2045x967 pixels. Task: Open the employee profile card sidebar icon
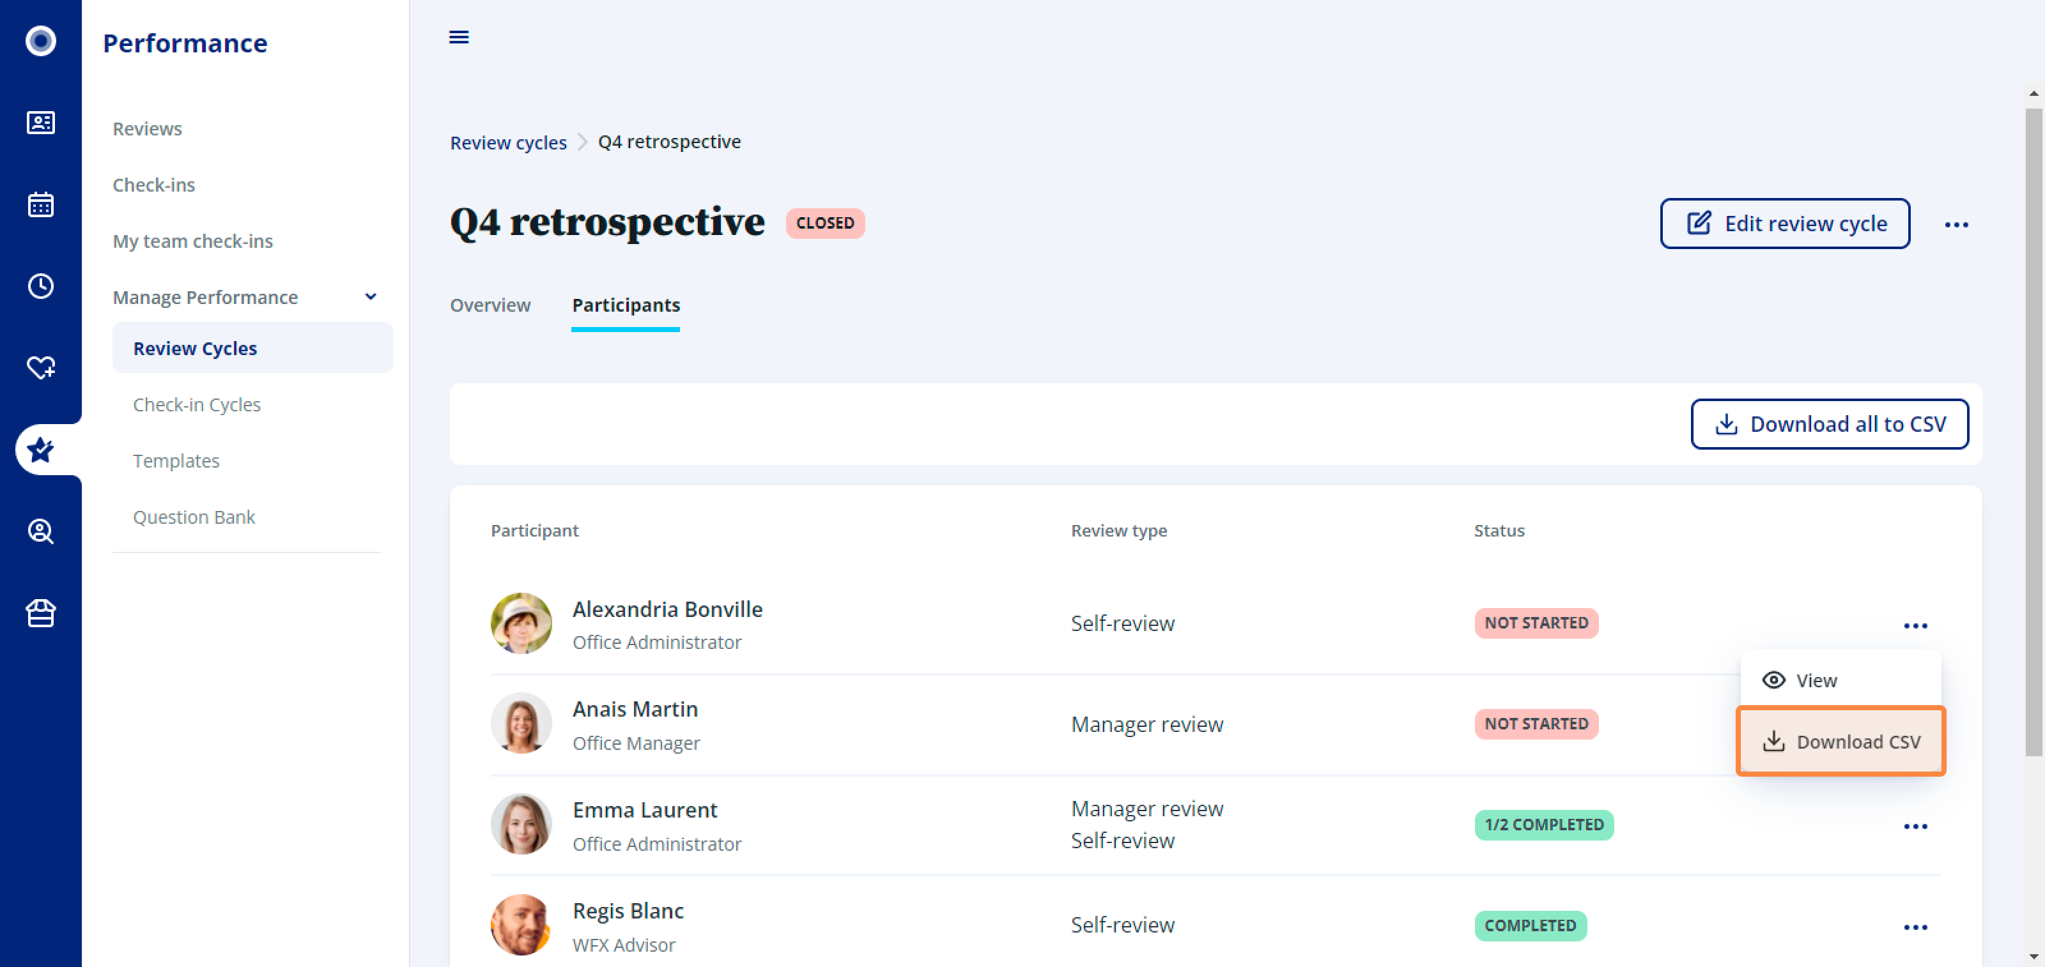[40, 123]
